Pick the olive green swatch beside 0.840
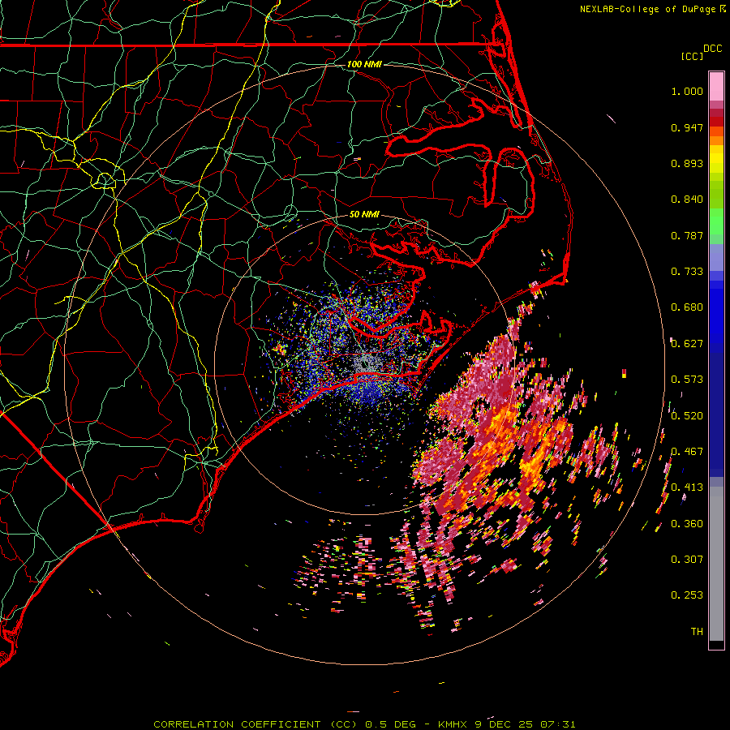The height and width of the screenshot is (730, 730). 716,195
